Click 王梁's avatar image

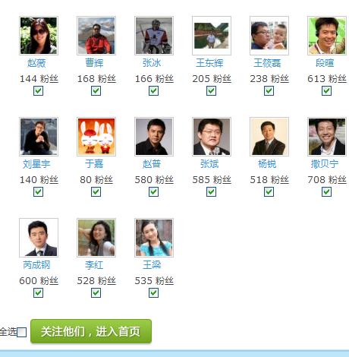pos(154,238)
